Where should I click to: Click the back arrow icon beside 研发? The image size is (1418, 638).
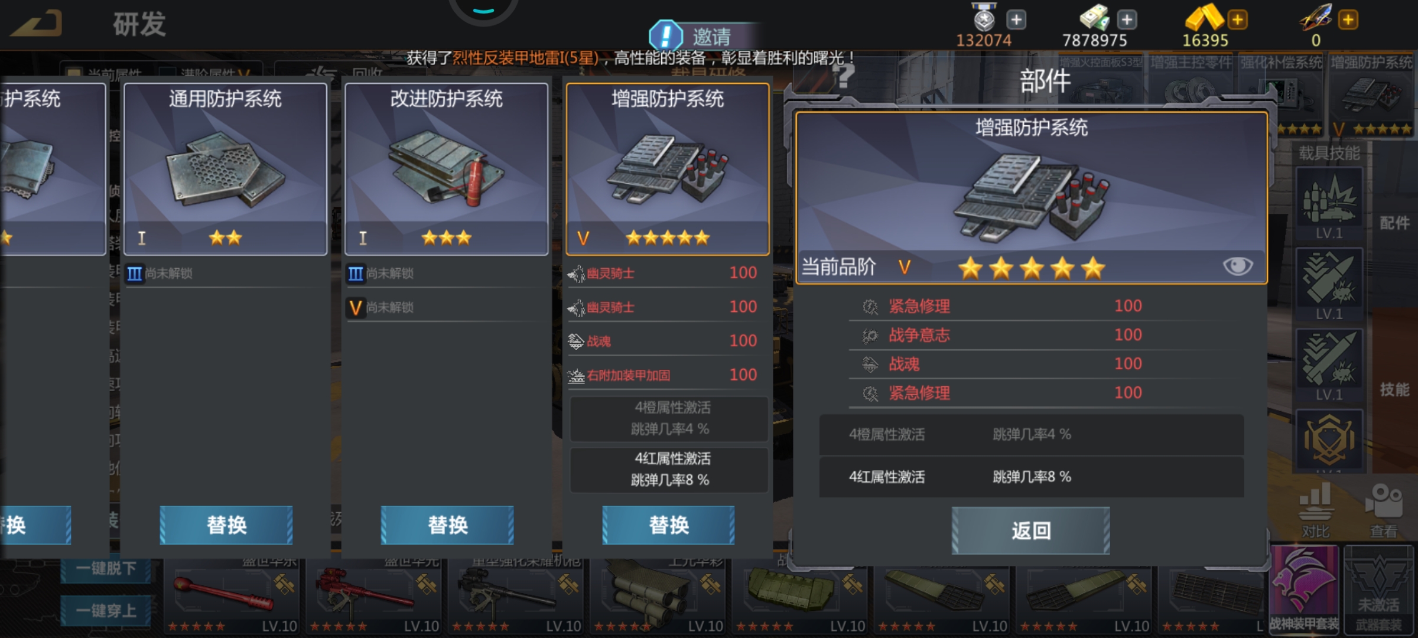click(x=37, y=24)
